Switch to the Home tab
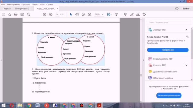The height and width of the screenshot is (108, 193). click(x=7, y=9)
